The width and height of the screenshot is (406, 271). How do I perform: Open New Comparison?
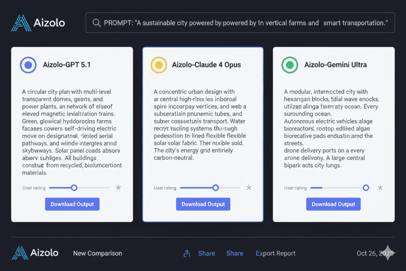point(98,253)
